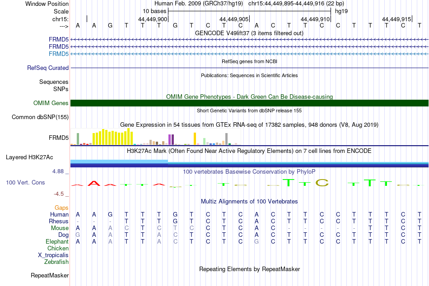Click the olive C letter in PhyloP track
Viewport: 429px width, 286px height.
point(322,183)
